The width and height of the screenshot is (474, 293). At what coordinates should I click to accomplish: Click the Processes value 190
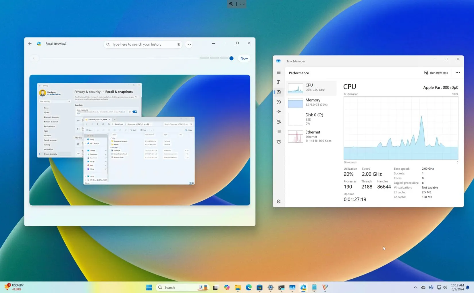[348, 187]
